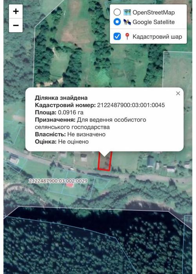Click the dark-roofed house right of the parcel
Viewport: 196px width, 274px height.
[151, 161]
